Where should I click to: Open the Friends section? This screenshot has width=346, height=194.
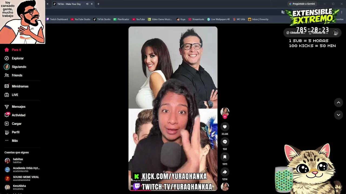pyautogui.click(x=14, y=75)
